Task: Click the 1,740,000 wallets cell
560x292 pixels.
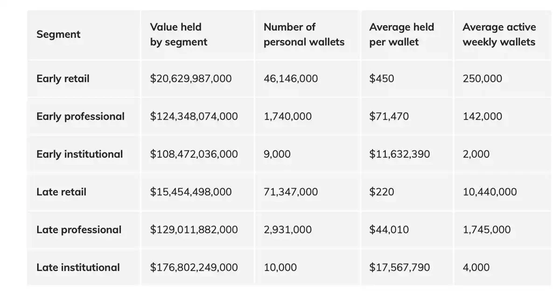Action: (x=287, y=116)
